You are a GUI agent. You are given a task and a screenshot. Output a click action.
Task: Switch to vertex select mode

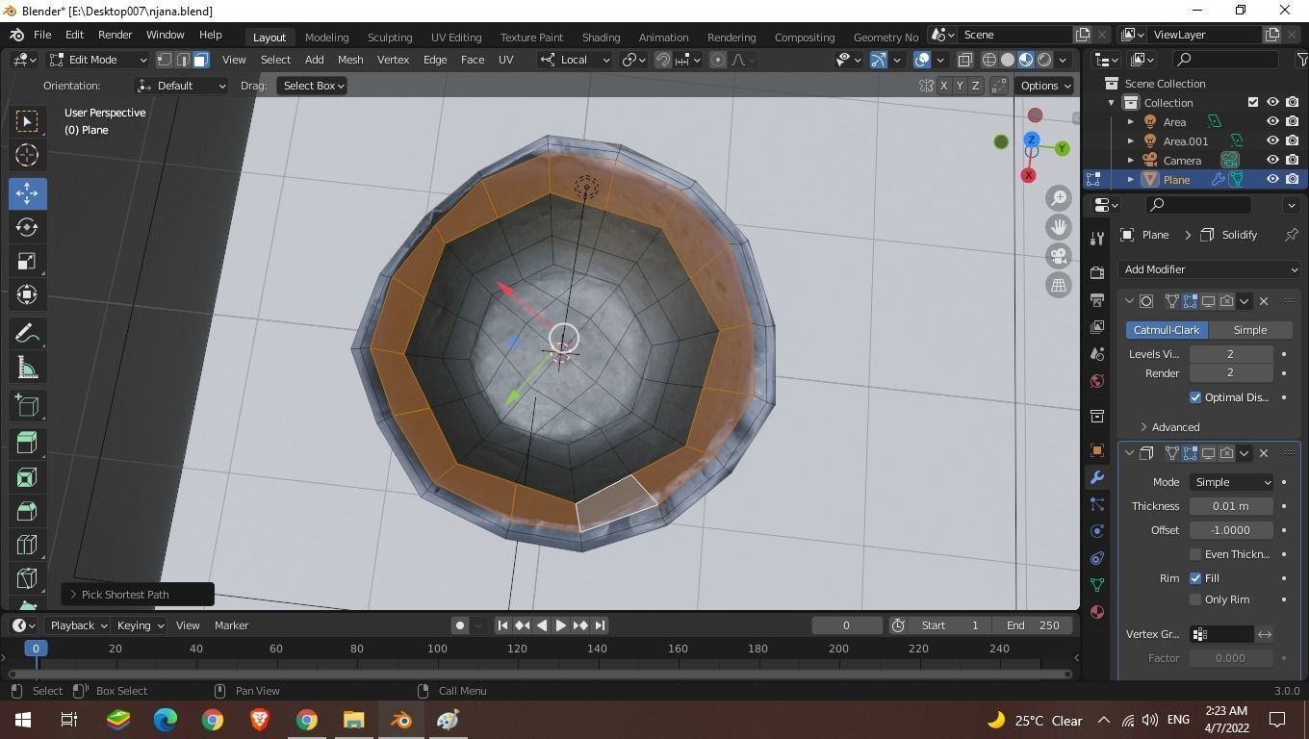(164, 60)
